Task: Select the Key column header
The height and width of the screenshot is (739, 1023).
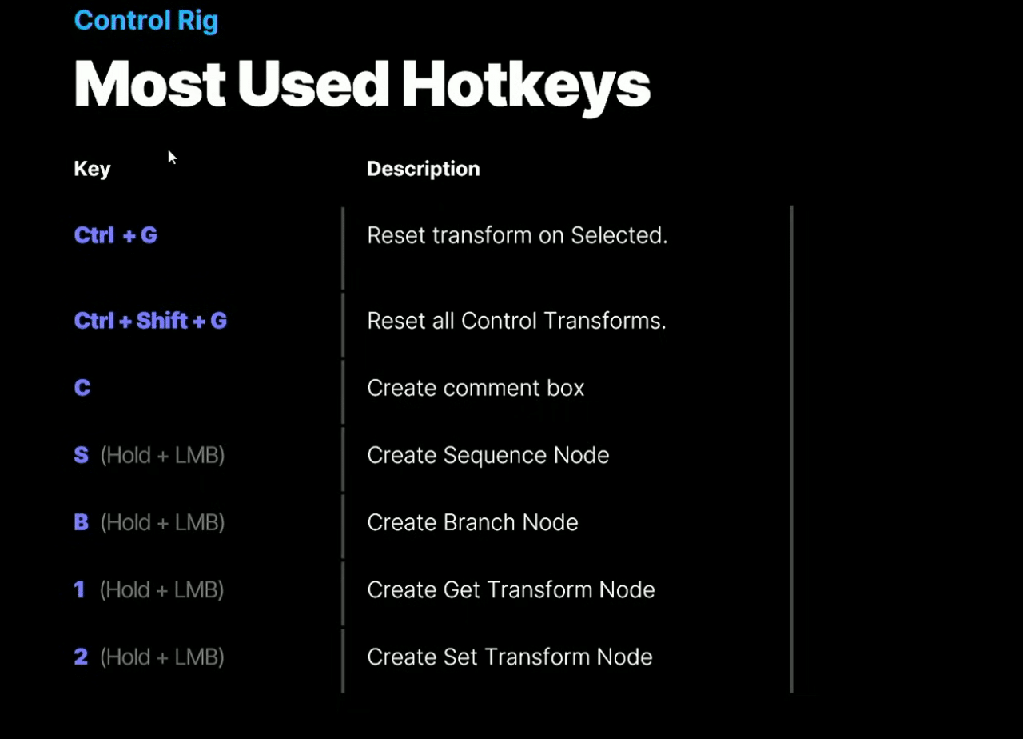Action: (x=92, y=169)
